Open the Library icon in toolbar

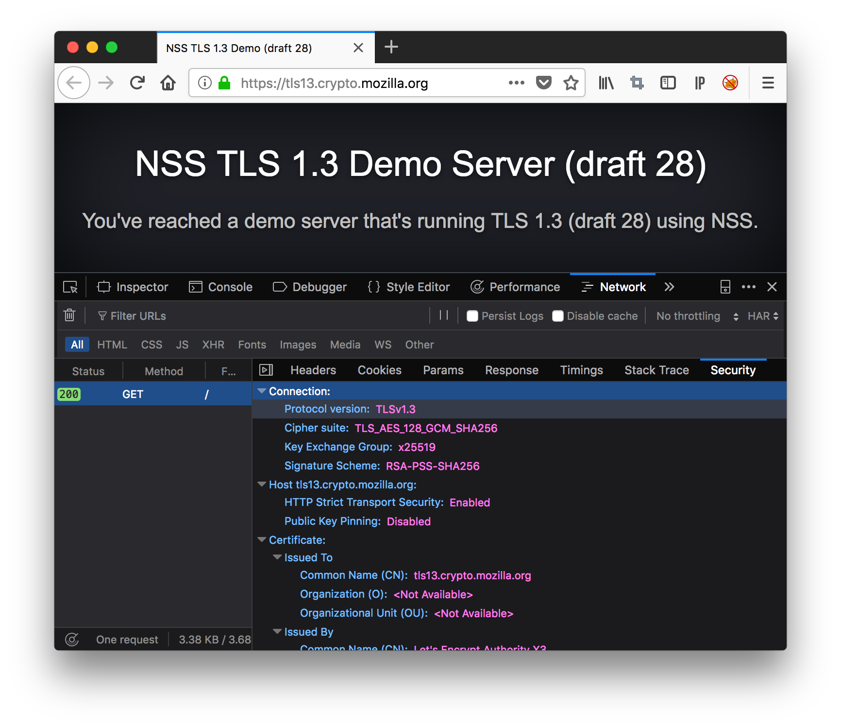pos(606,83)
